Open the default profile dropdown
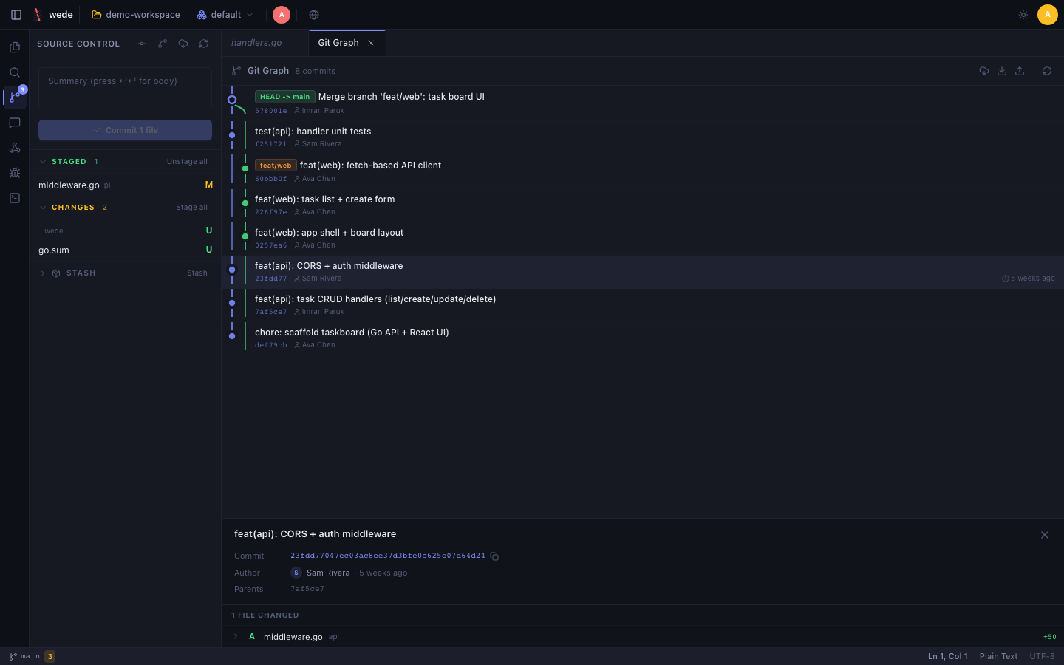The image size is (1064, 665). 225,15
